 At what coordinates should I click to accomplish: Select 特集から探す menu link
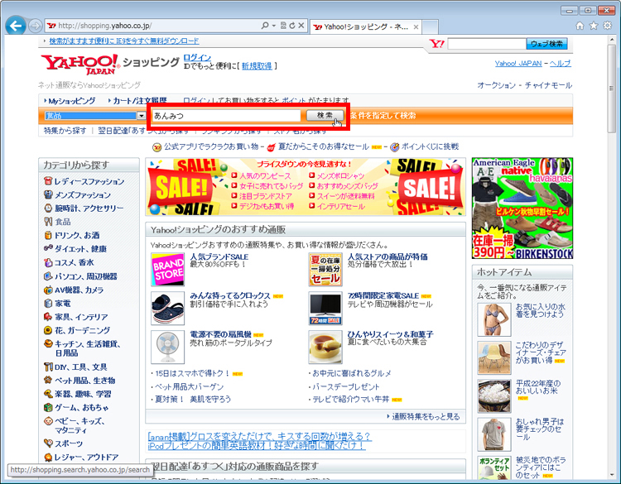coord(65,131)
